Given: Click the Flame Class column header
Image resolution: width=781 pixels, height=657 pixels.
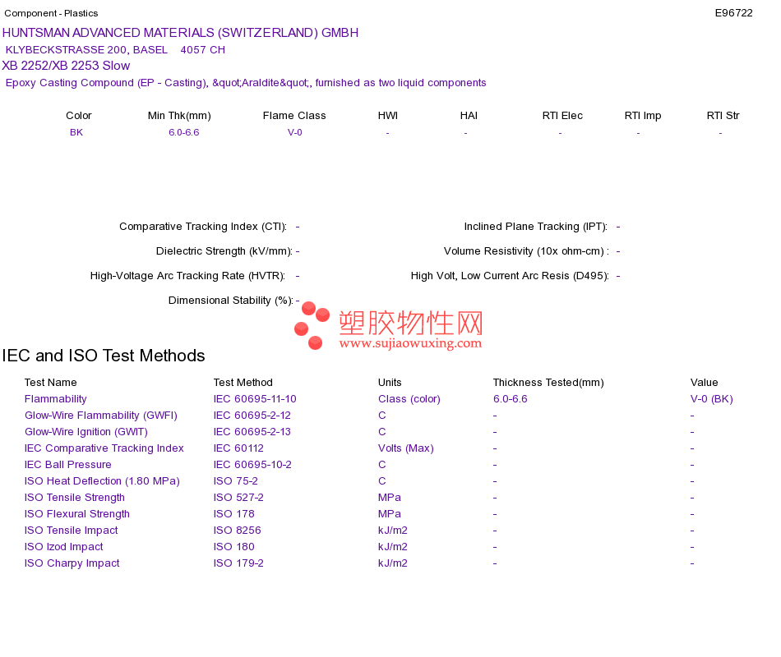Looking at the screenshot, I should click(x=294, y=116).
